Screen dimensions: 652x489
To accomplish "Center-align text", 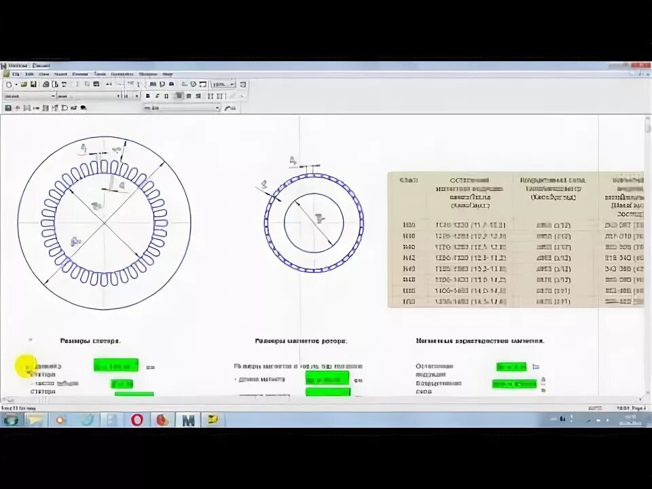I will pos(189,96).
